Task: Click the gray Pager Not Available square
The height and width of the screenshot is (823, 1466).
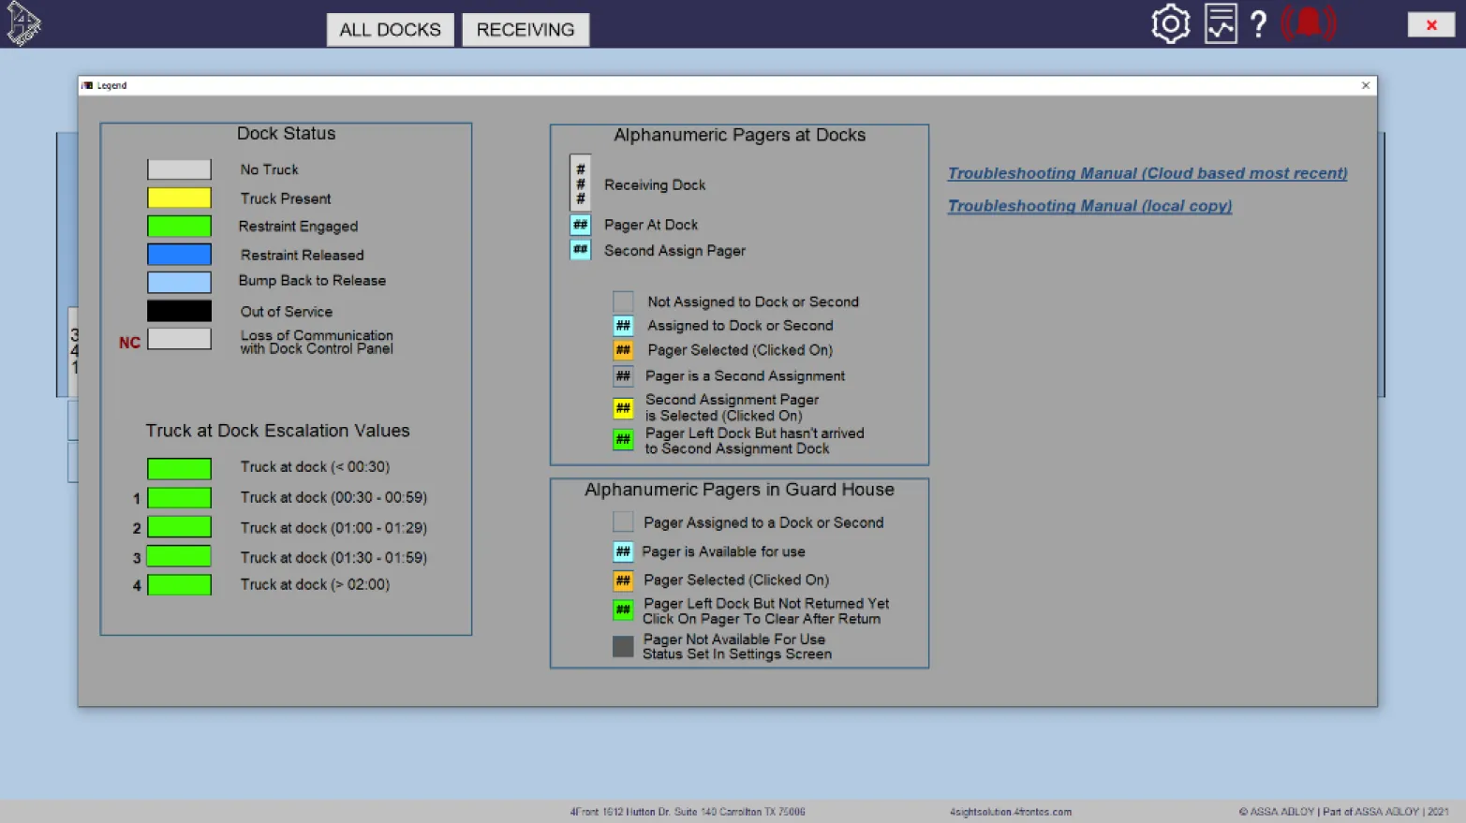Action: [x=623, y=646]
